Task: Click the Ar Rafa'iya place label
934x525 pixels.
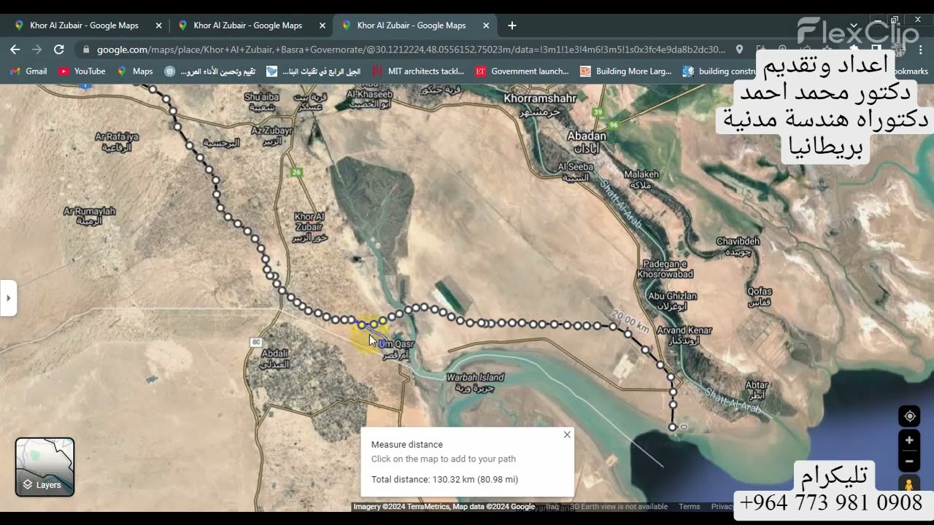Action: coord(117,141)
